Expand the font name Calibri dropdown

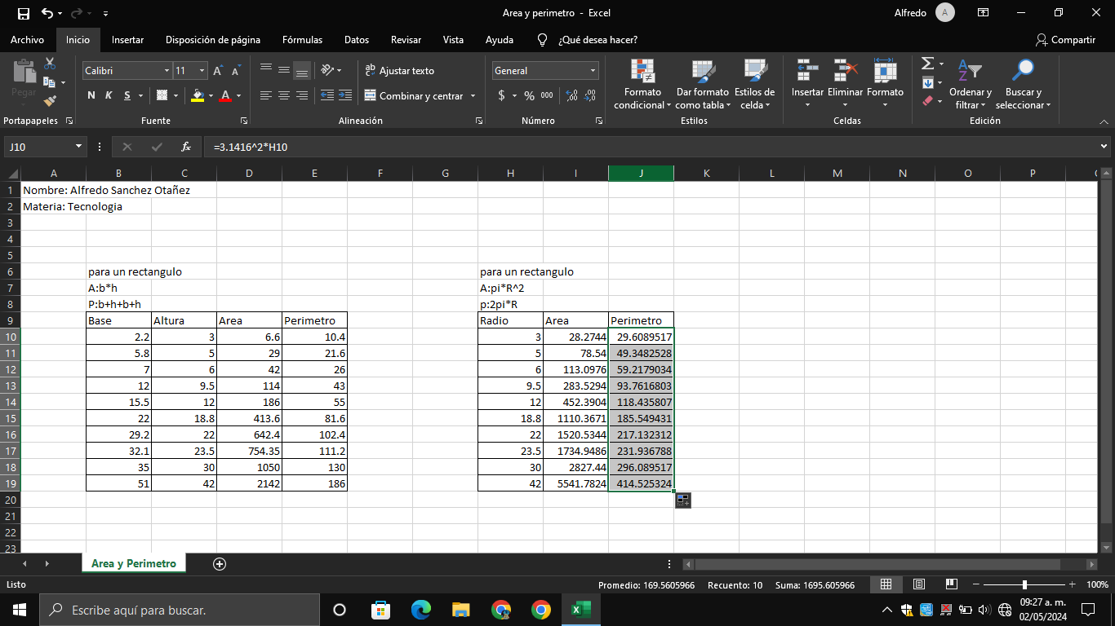(167, 71)
